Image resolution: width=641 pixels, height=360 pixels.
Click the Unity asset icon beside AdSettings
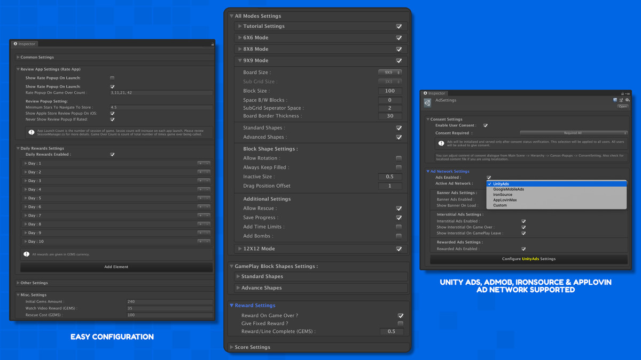pyautogui.click(x=427, y=102)
